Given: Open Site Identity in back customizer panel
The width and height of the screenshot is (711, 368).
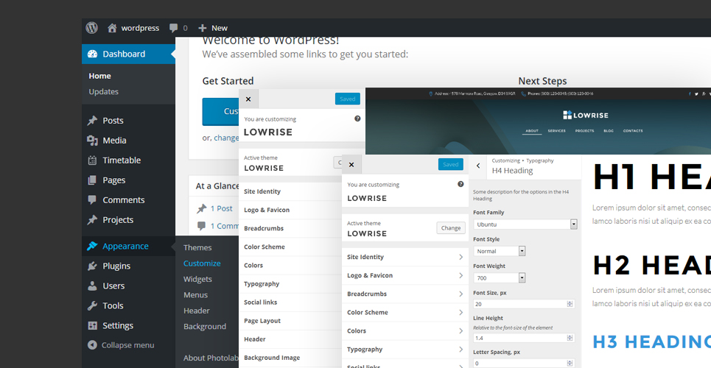Looking at the screenshot, I should (x=290, y=191).
